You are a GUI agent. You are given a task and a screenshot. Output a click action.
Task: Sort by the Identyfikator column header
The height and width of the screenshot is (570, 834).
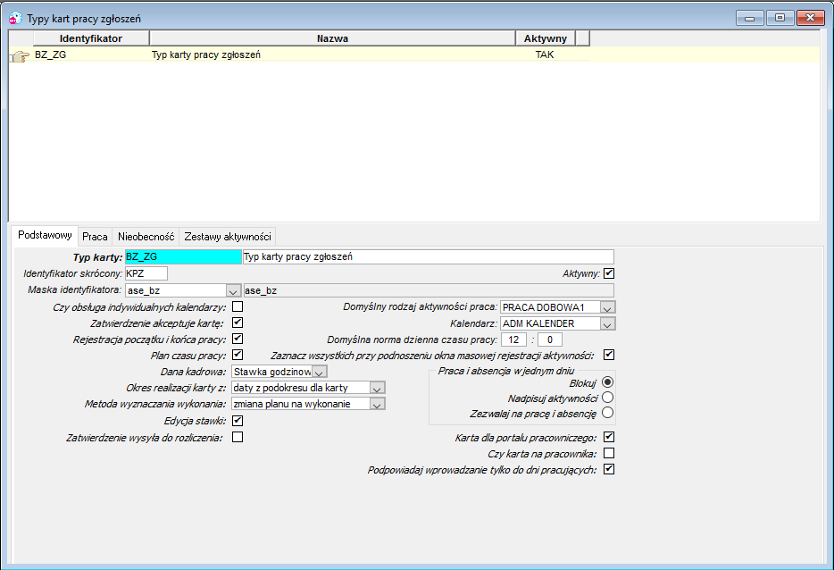coord(91,38)
